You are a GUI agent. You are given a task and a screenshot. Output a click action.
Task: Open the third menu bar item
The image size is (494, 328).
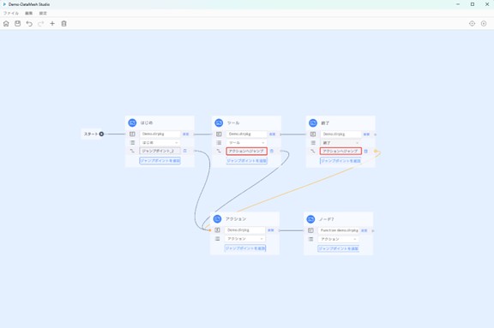coord(43,13)
